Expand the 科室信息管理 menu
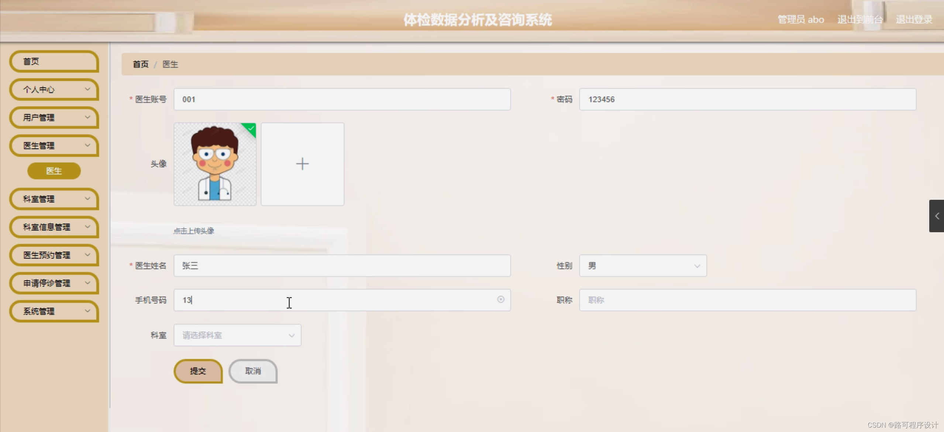944x432 pixels. (54, 227)
